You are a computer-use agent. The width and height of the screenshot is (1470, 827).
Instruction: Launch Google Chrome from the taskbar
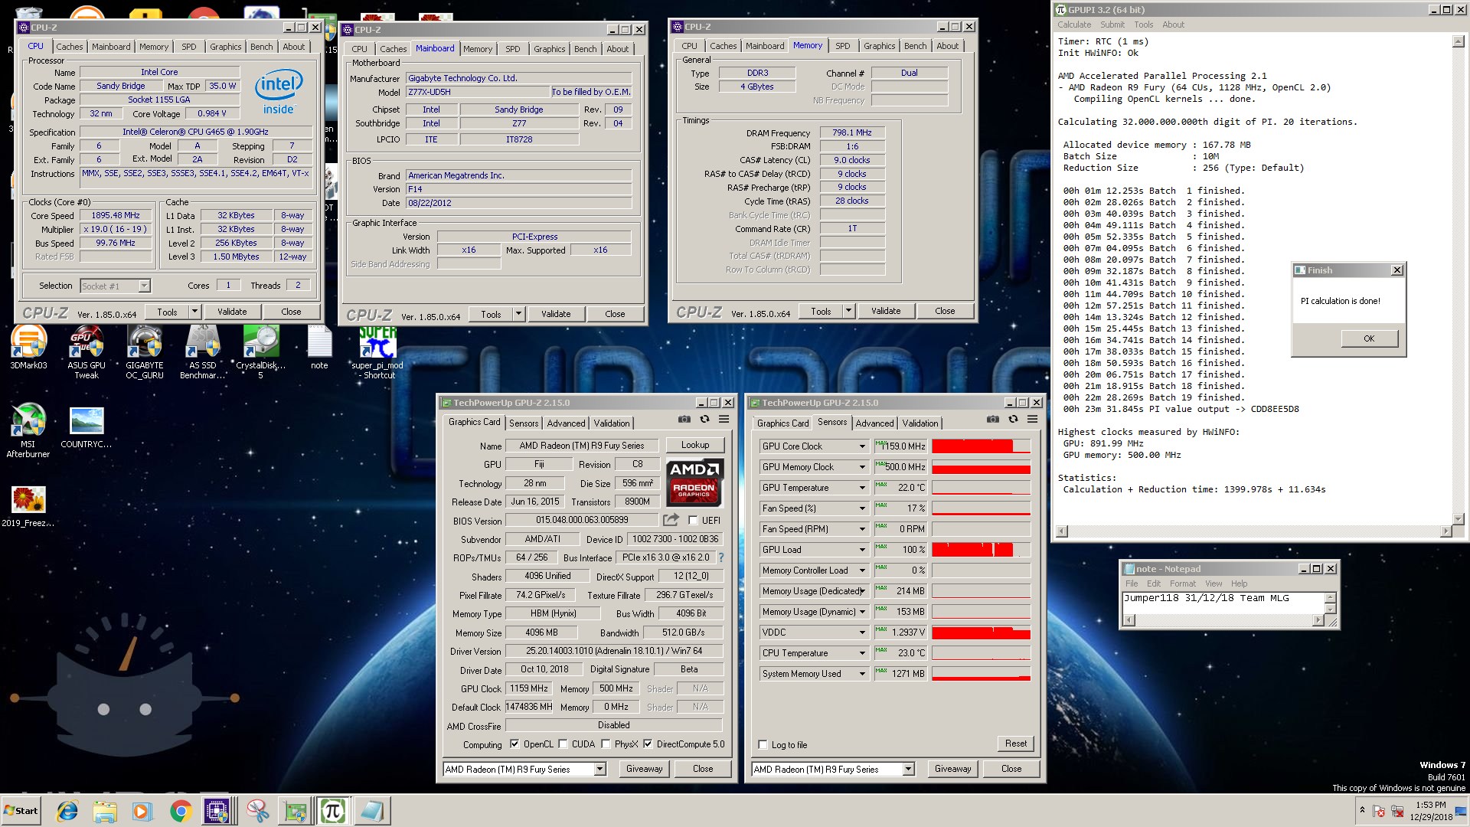(181, 811)
